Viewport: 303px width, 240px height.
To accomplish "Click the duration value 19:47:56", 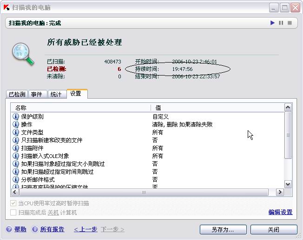I will click(x=183, y=69).
